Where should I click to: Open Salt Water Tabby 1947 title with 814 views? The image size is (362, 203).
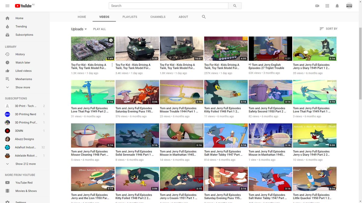click(224, 153)
